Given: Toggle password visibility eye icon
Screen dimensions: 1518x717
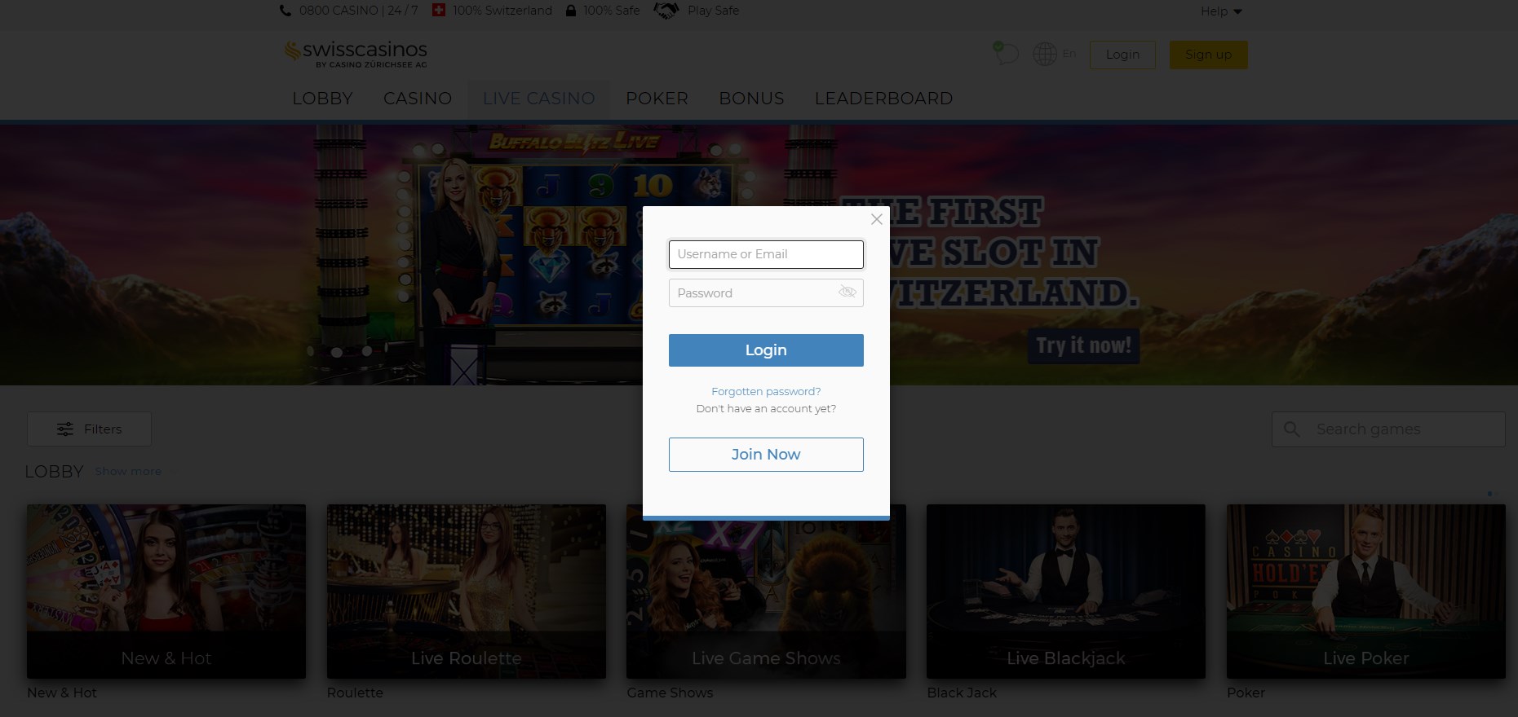Looking at the screenshot, I should click(848, 292).
